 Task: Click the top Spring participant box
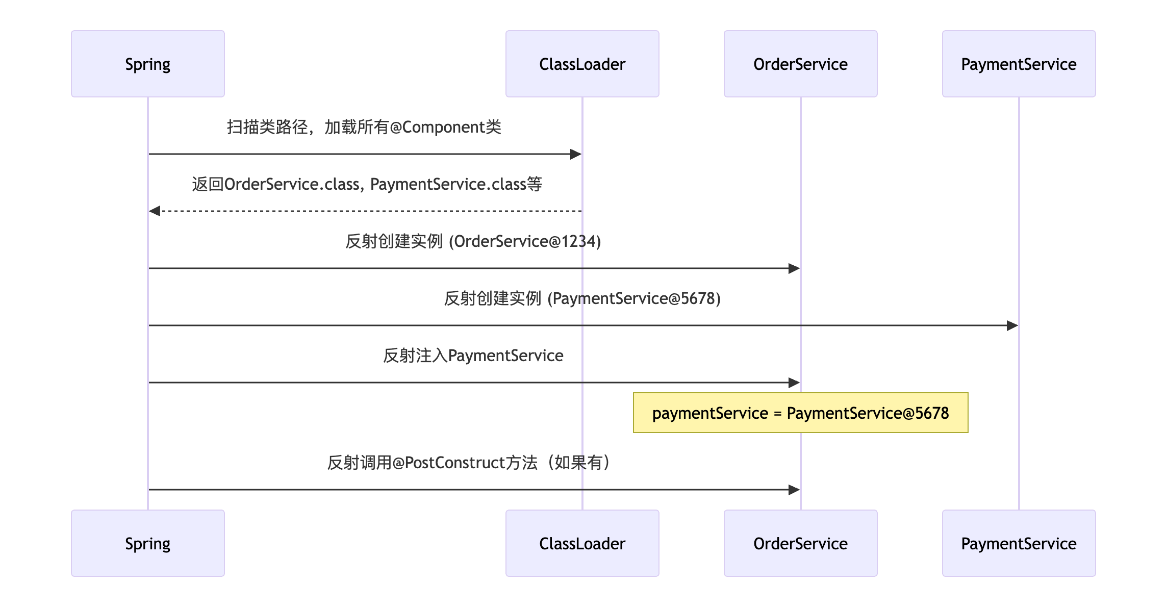point(148,64)
